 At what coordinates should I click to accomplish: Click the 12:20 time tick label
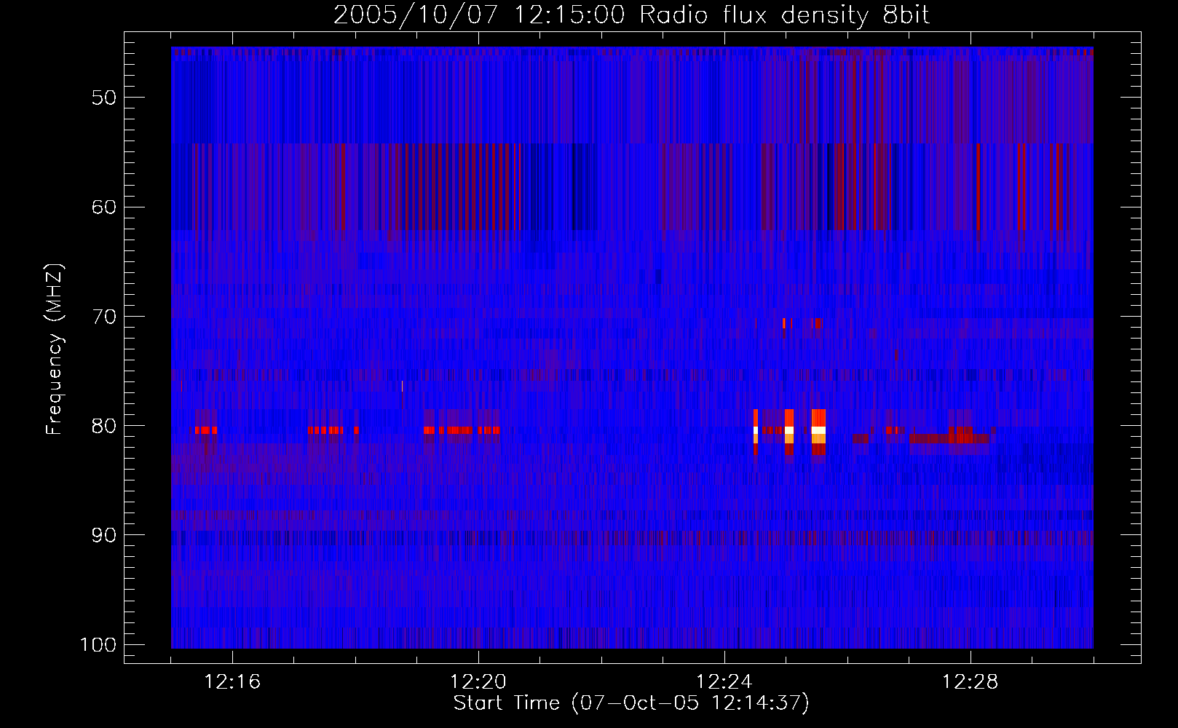pos(478,682)
